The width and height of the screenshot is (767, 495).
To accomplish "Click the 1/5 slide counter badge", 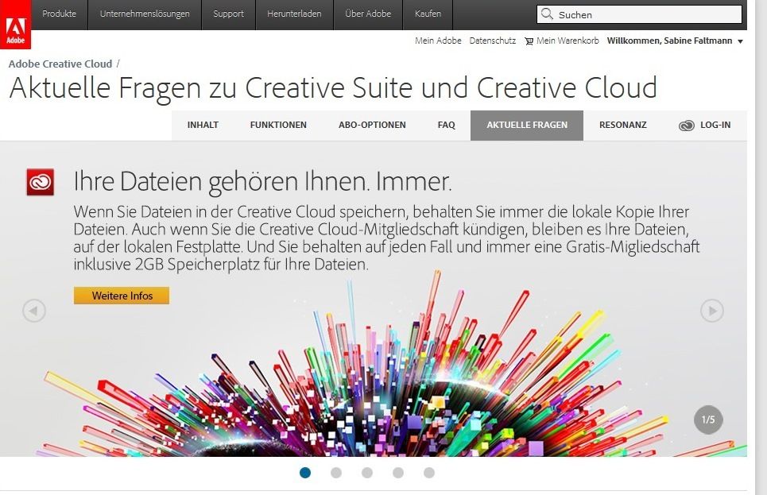I will [x=708, y=420].
